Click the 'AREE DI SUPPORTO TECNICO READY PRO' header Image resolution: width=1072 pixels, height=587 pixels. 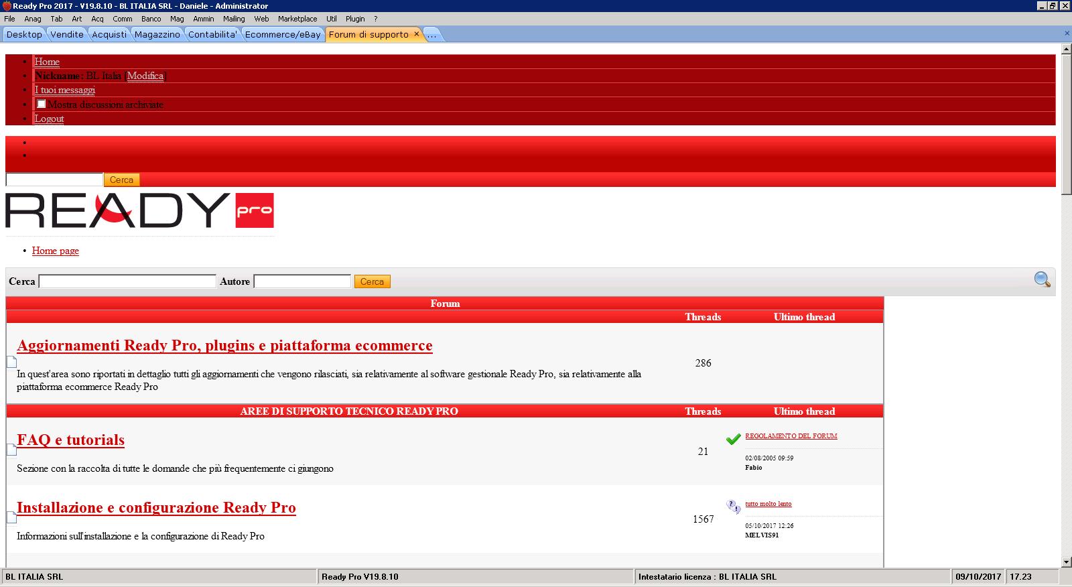pyautogui.click(x=349, y=411)
